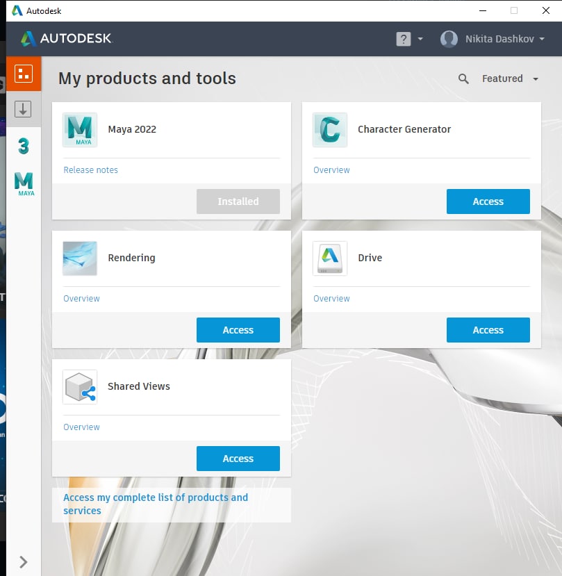
Task: Open the Rendering Overview link
Action: pos(81,299)
